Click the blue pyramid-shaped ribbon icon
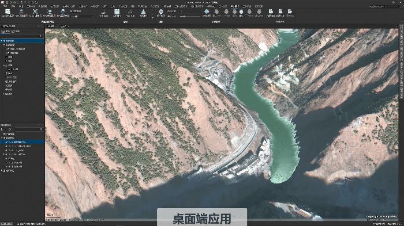 click(143, 12)
